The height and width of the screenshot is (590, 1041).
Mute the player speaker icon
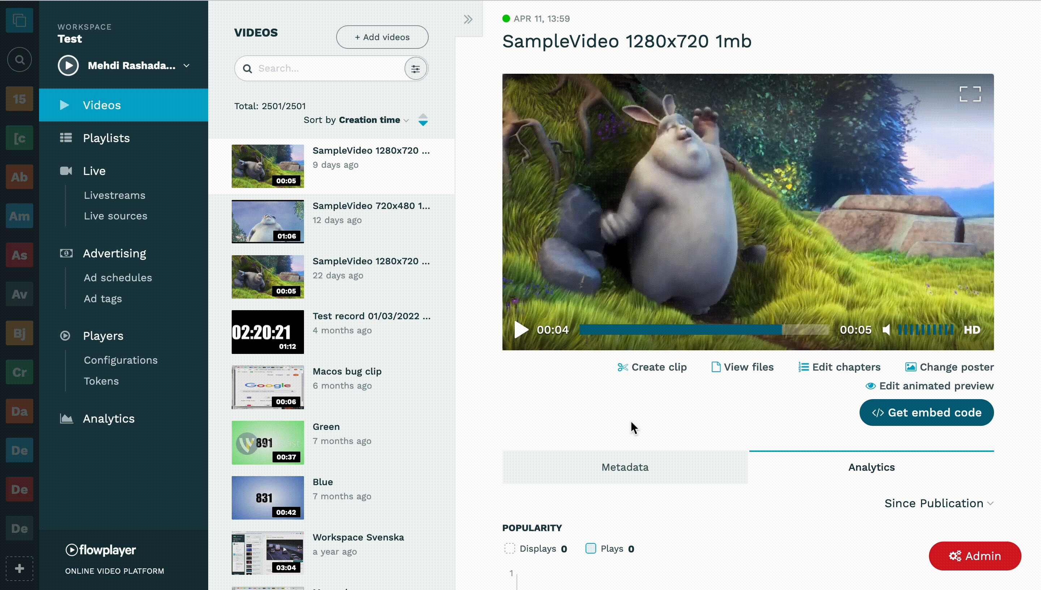pos(886,330)
